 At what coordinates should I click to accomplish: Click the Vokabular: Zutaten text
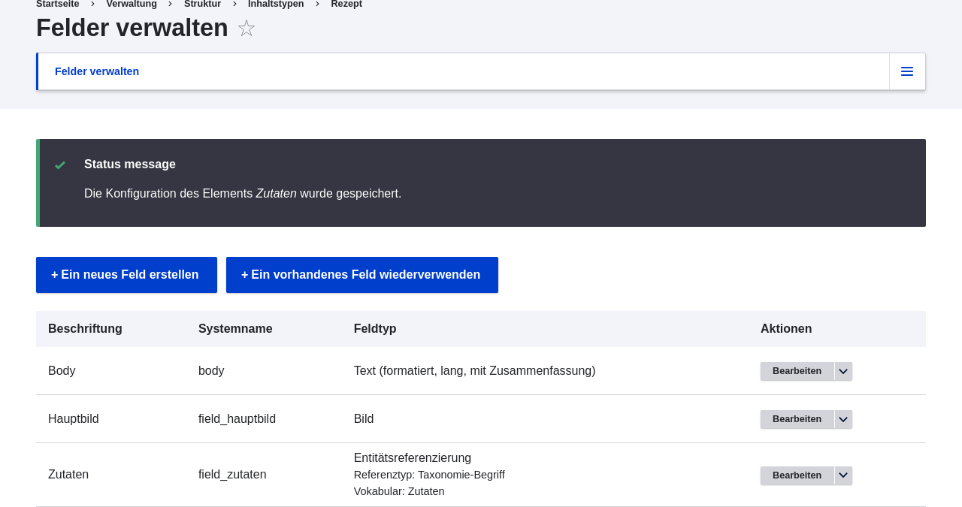(x=399, y=492)
